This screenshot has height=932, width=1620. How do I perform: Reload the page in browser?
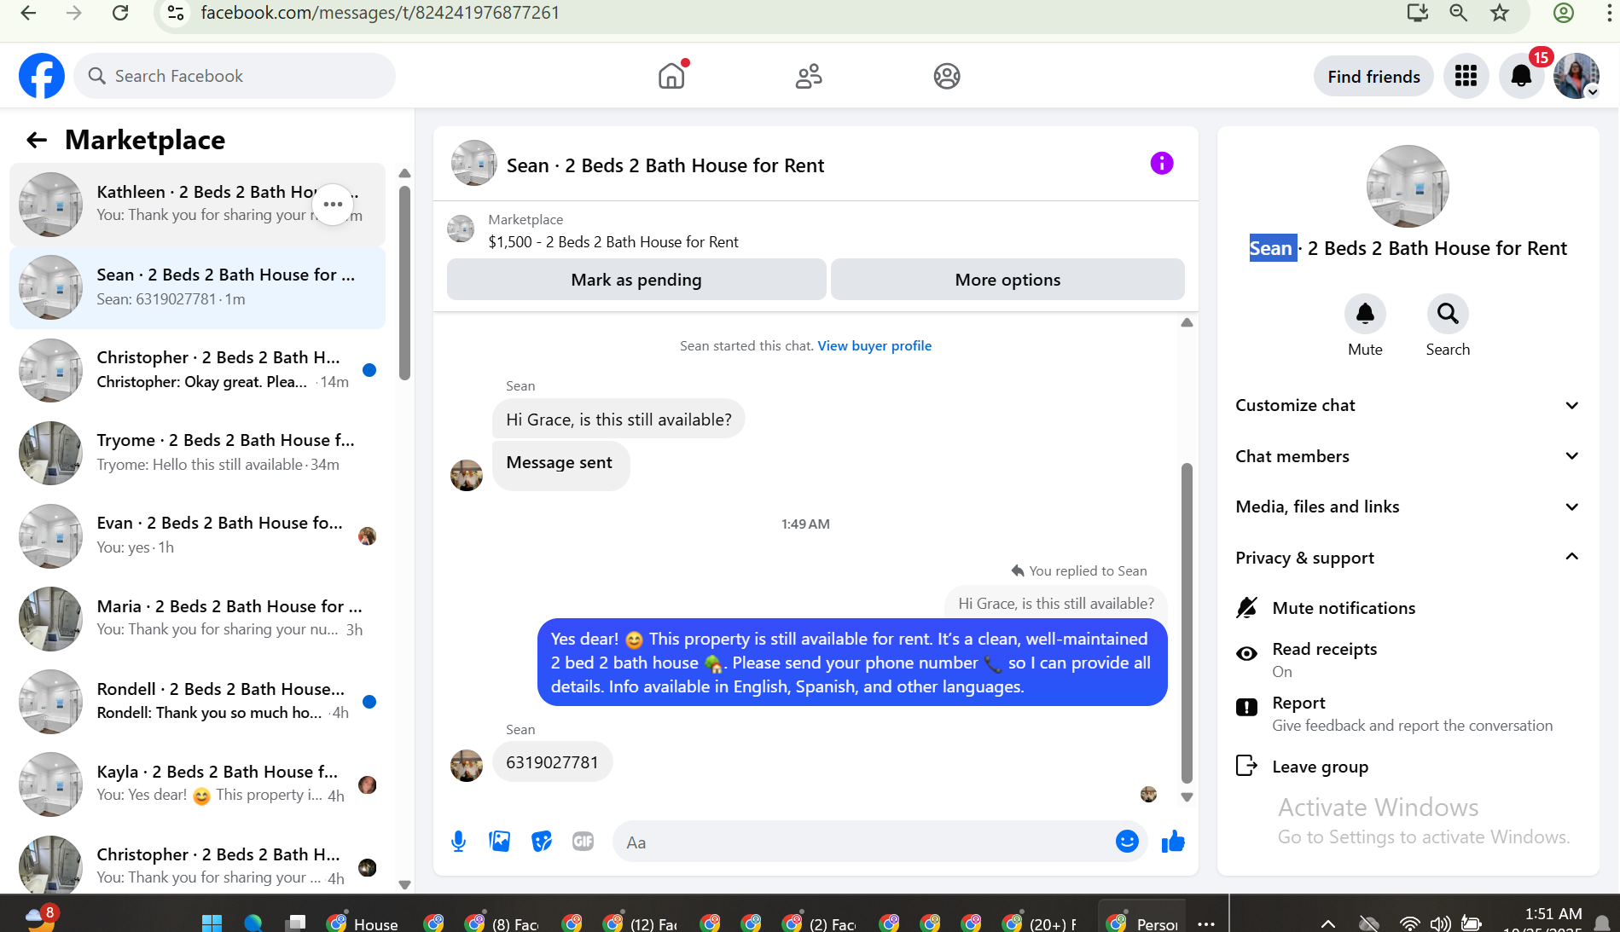pyautogui.click(x=120, y=13)
